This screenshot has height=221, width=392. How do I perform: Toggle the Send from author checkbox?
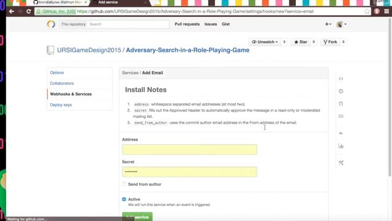[x=124, y=184]
